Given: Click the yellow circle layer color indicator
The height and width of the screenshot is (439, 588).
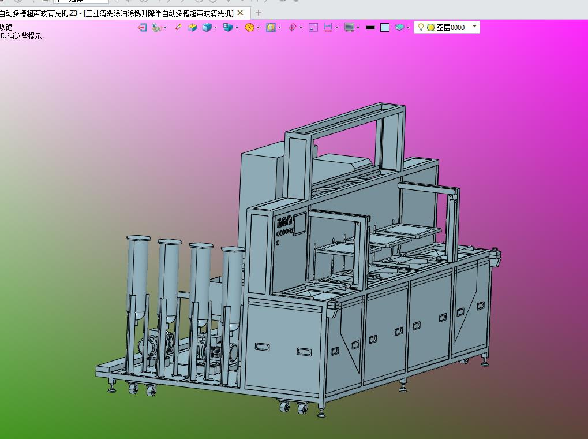Looking at the screenshot, I should click(430, 27).
